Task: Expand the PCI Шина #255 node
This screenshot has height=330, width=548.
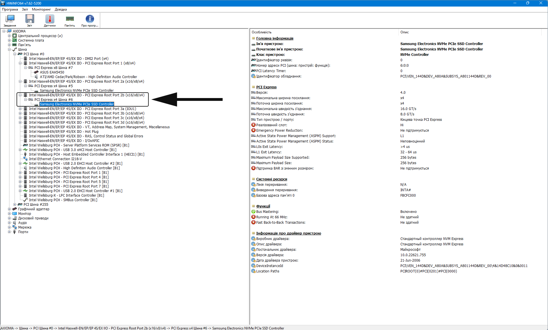Action: [15, 205]
